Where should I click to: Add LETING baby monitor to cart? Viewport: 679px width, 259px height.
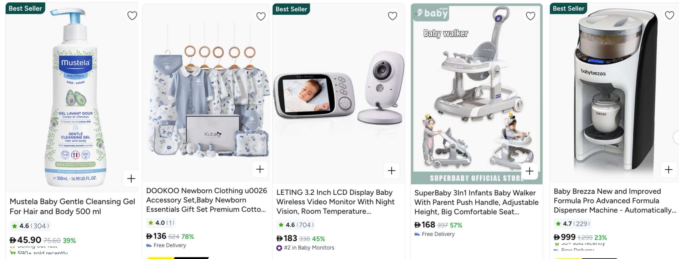(391, 170)
